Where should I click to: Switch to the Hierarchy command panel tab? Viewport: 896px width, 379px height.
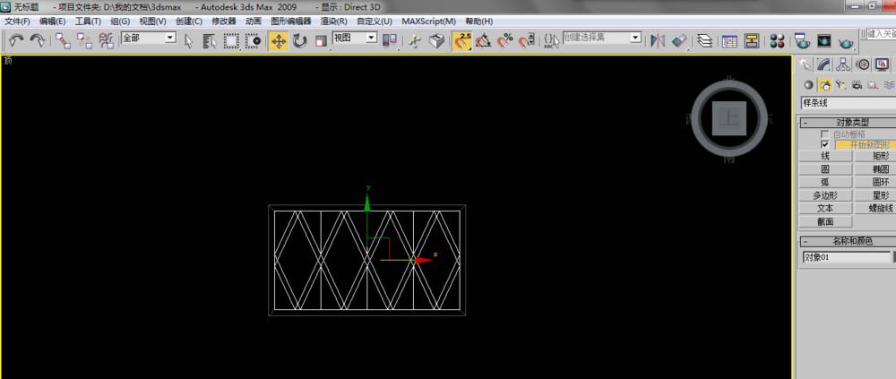click(x=843, y=65)
